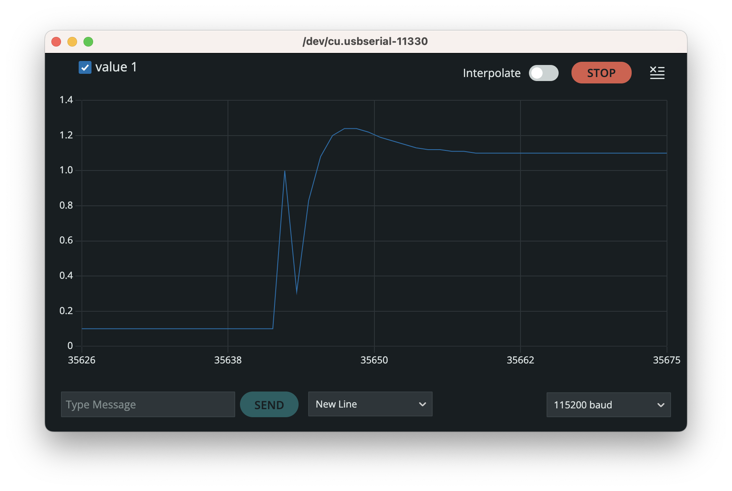Open the 115200 baud rate dropdown
This screenshot has height=491, width=732.
click(x=608, y=405)
